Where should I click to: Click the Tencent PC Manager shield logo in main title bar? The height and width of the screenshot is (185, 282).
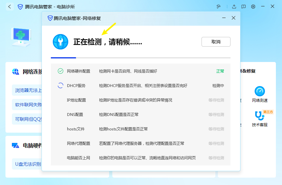(x=20, y=7)
